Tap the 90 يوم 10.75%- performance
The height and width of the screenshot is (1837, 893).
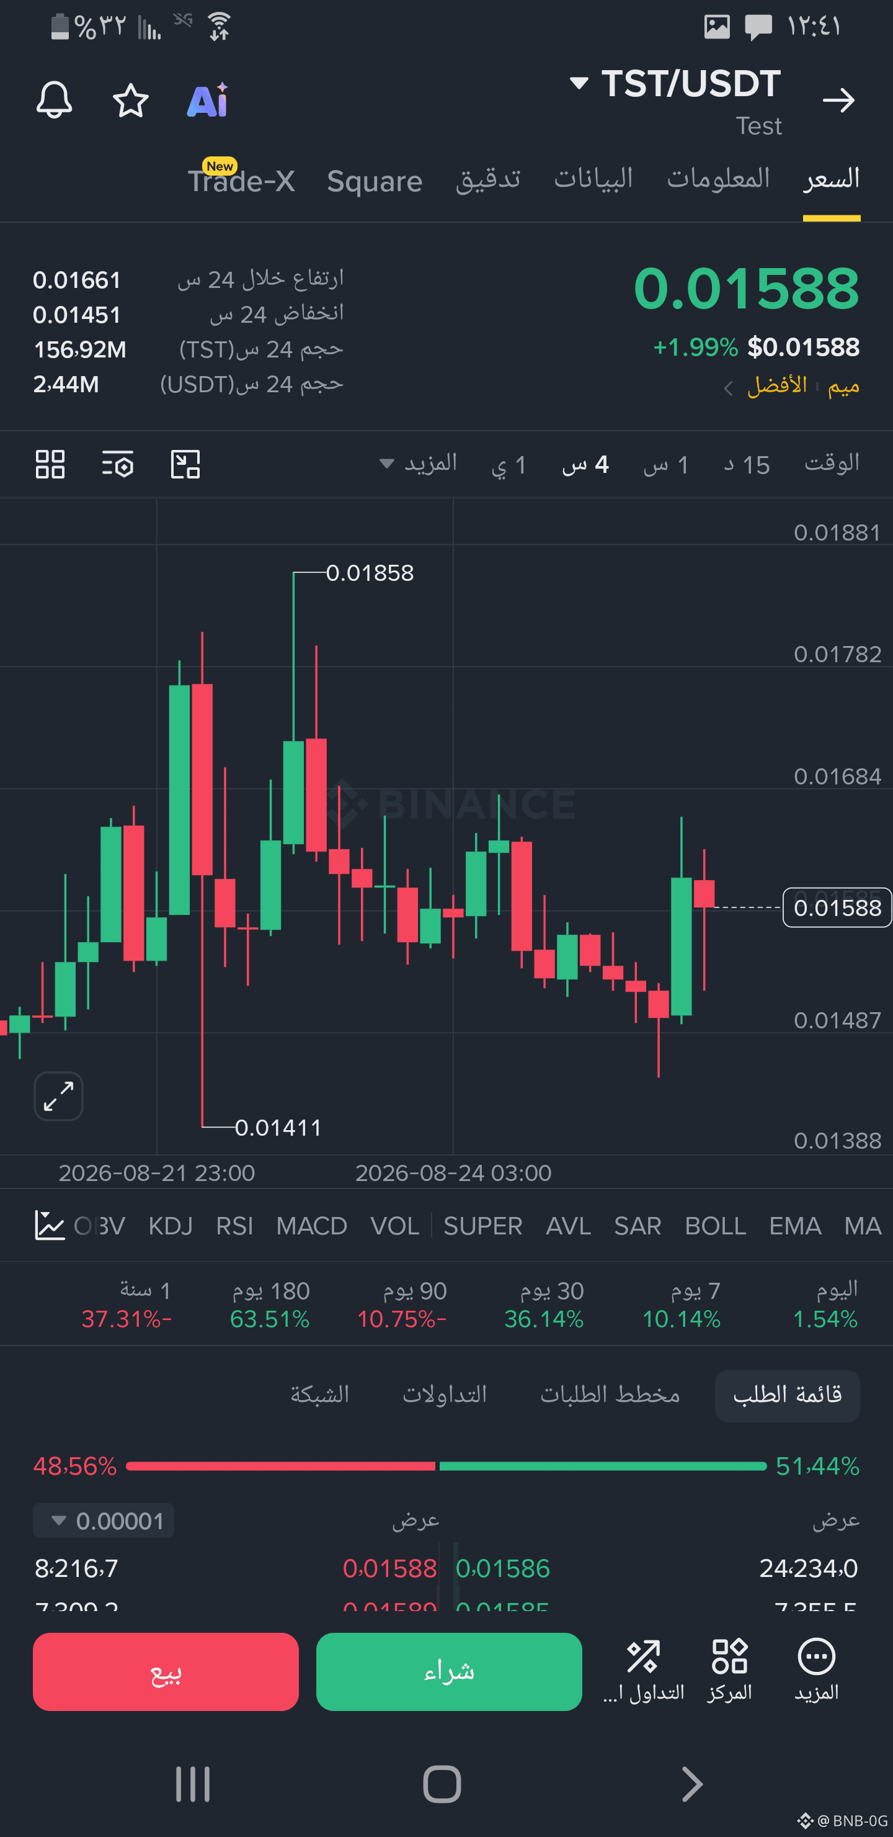[402, 1305]
